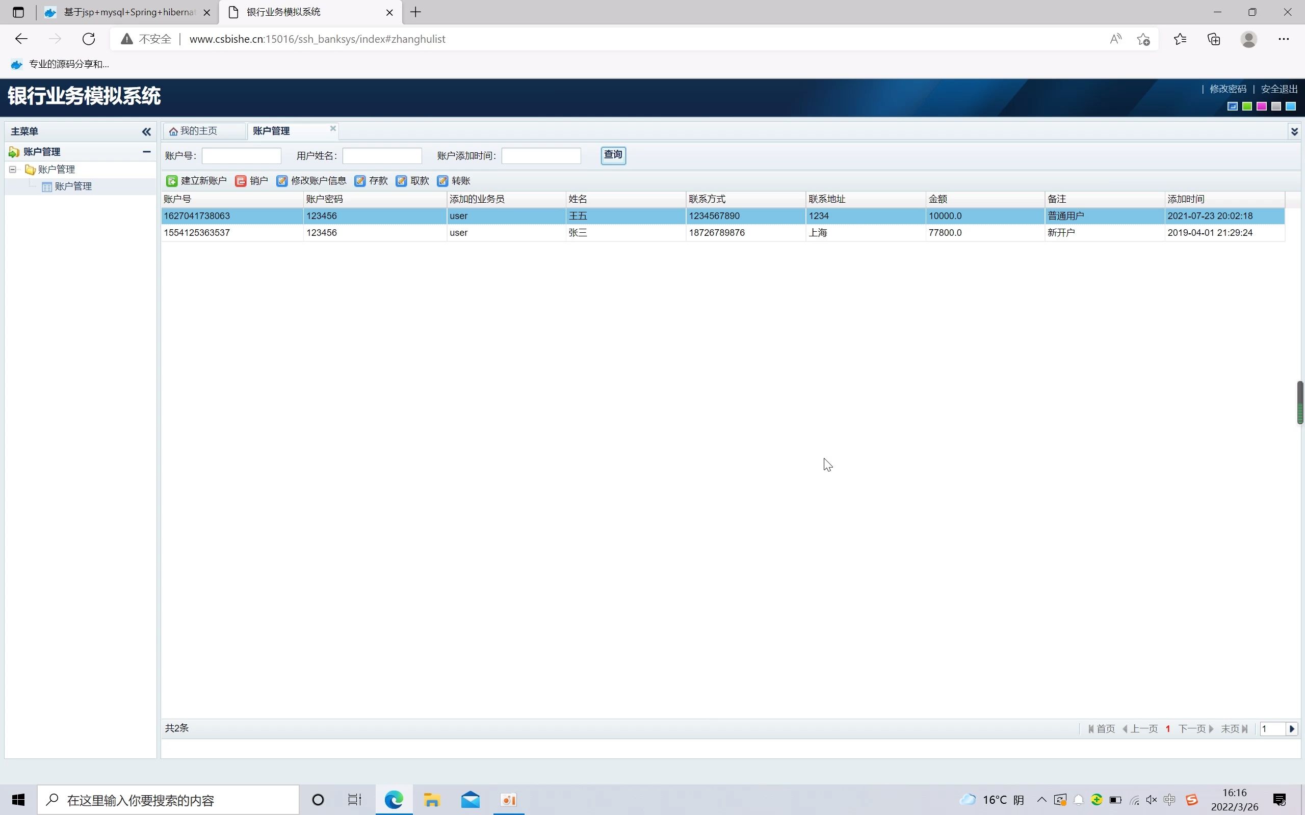This screenshot has width=1305, height=815.
Task: Select the gray theme swatch
Action: pyautogui.click(x=1276, y=106)
